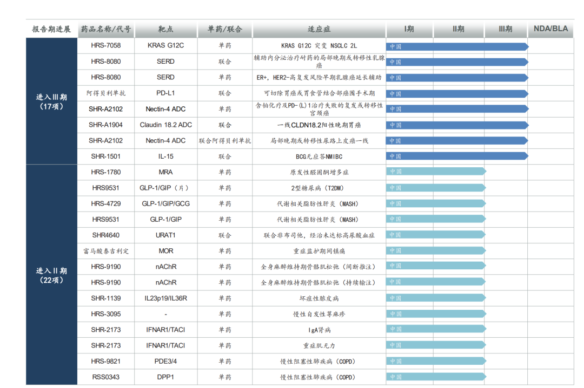Click the 联合阿得贝利单抗 combination cell
Screen dimensions: 584x388
click(225, 141)
